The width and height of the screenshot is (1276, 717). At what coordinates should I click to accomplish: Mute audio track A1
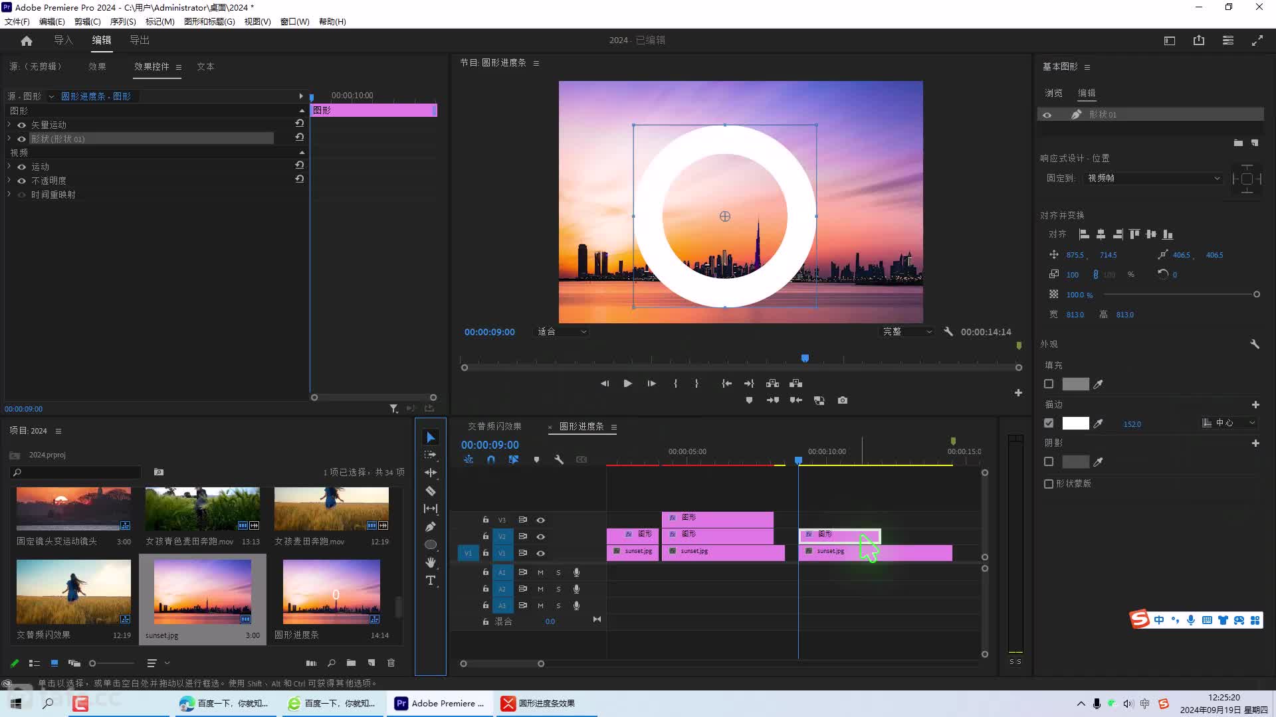pyautogui.click(x=540, y=572)
